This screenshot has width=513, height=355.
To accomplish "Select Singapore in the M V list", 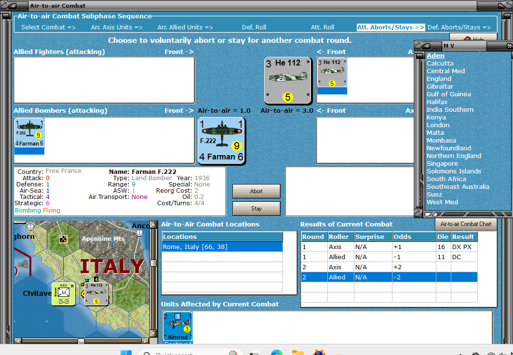I will coord(442,164).
